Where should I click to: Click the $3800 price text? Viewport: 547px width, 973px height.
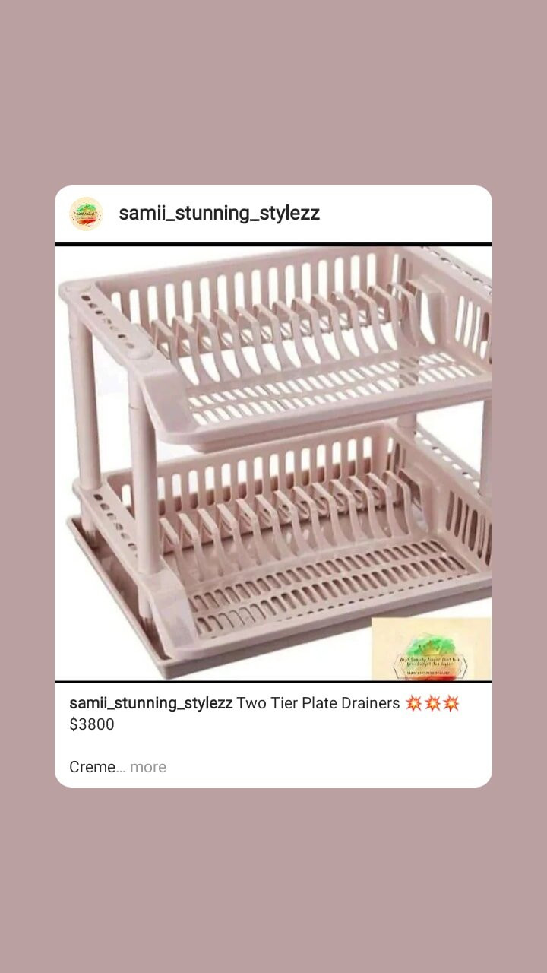(x=92, y=724)
